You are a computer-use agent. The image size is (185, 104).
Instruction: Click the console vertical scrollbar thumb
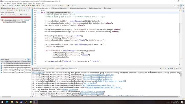[x=181, y=75]
